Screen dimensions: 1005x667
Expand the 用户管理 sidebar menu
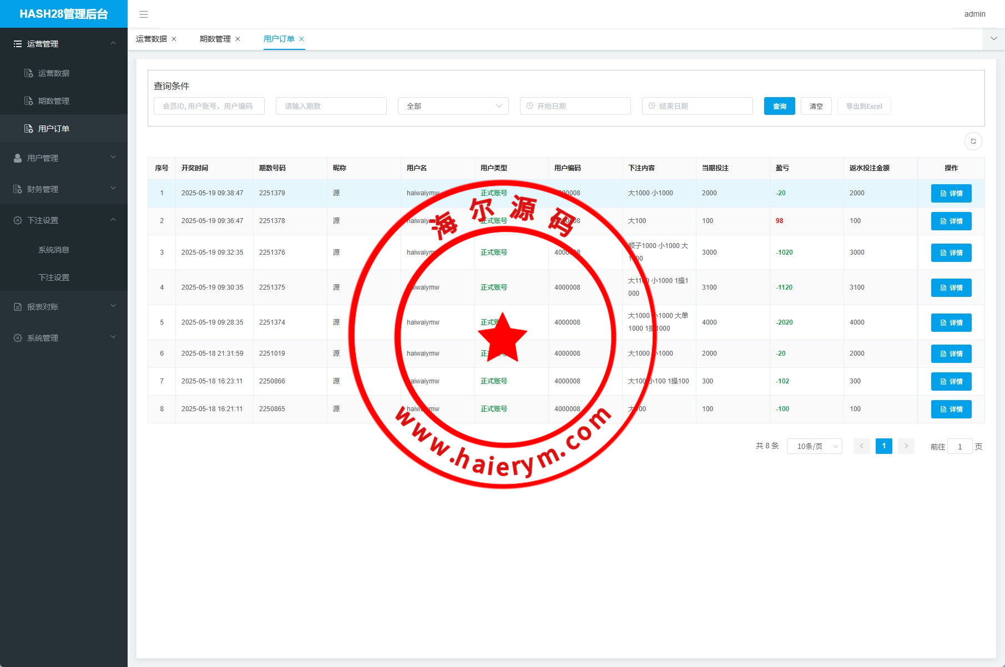(x=64, y=158)
